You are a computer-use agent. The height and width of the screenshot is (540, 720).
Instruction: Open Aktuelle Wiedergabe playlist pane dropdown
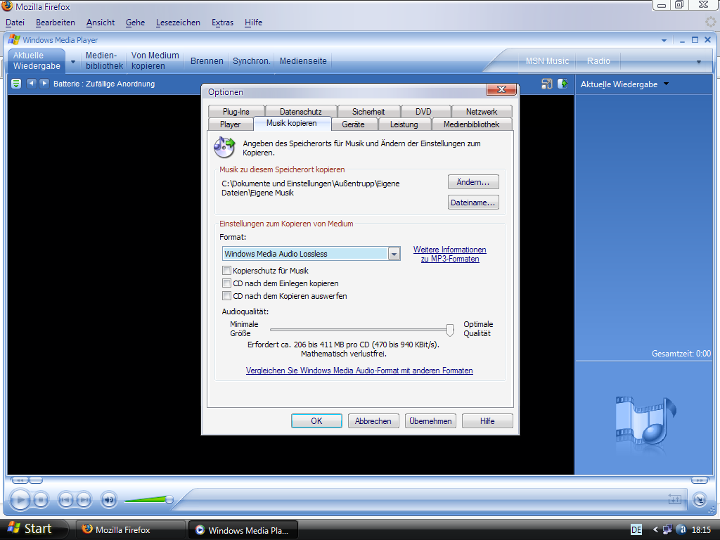click(667, 84)
